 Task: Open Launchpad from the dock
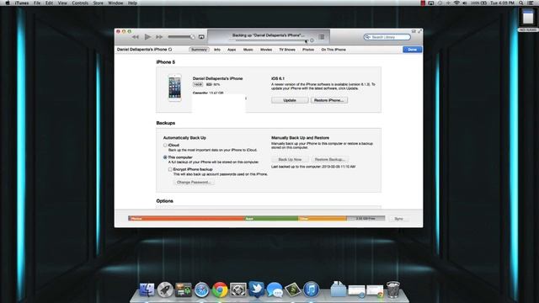coord(165,290)
